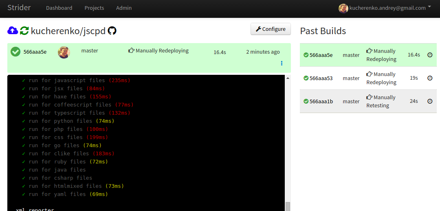Click console line 'run for htmlmixed files'
440x211 pixels.
point(73,186)
